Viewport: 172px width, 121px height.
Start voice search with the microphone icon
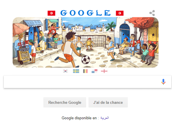[163, 82]
